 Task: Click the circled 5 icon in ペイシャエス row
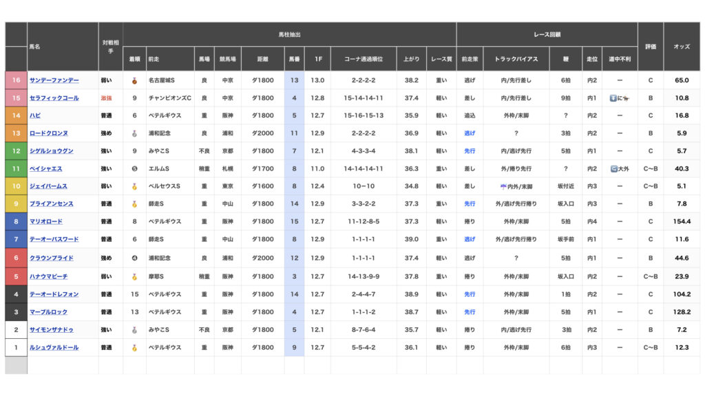(x=134, y=168)
